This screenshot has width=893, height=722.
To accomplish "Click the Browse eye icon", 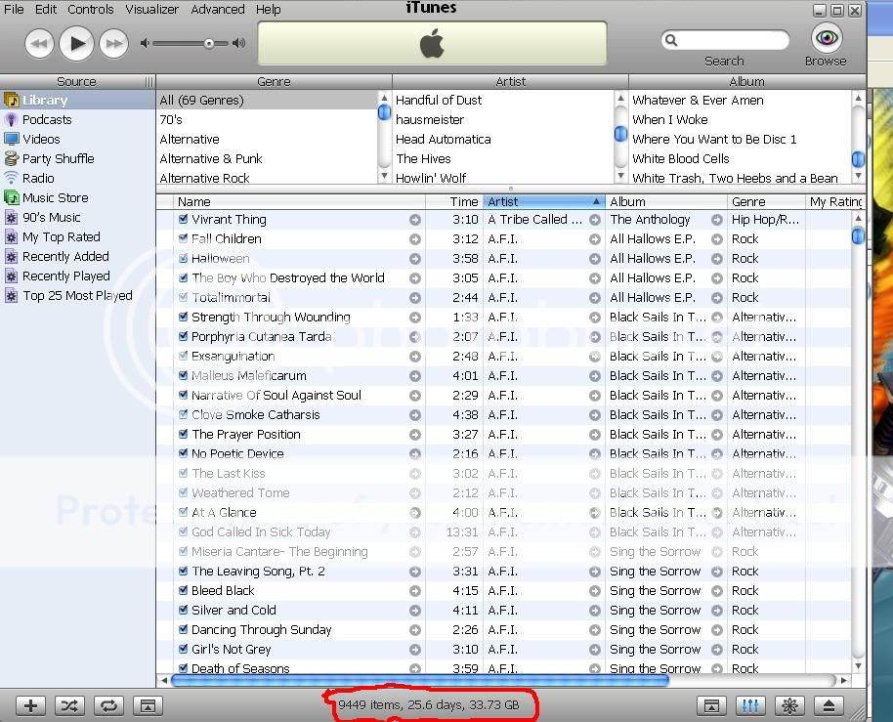I will point(826,38).
